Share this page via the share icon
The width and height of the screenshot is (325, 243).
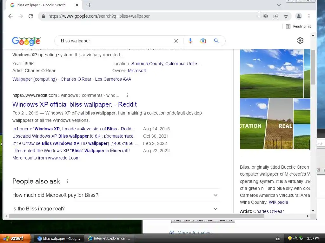(x=276, y=16)
